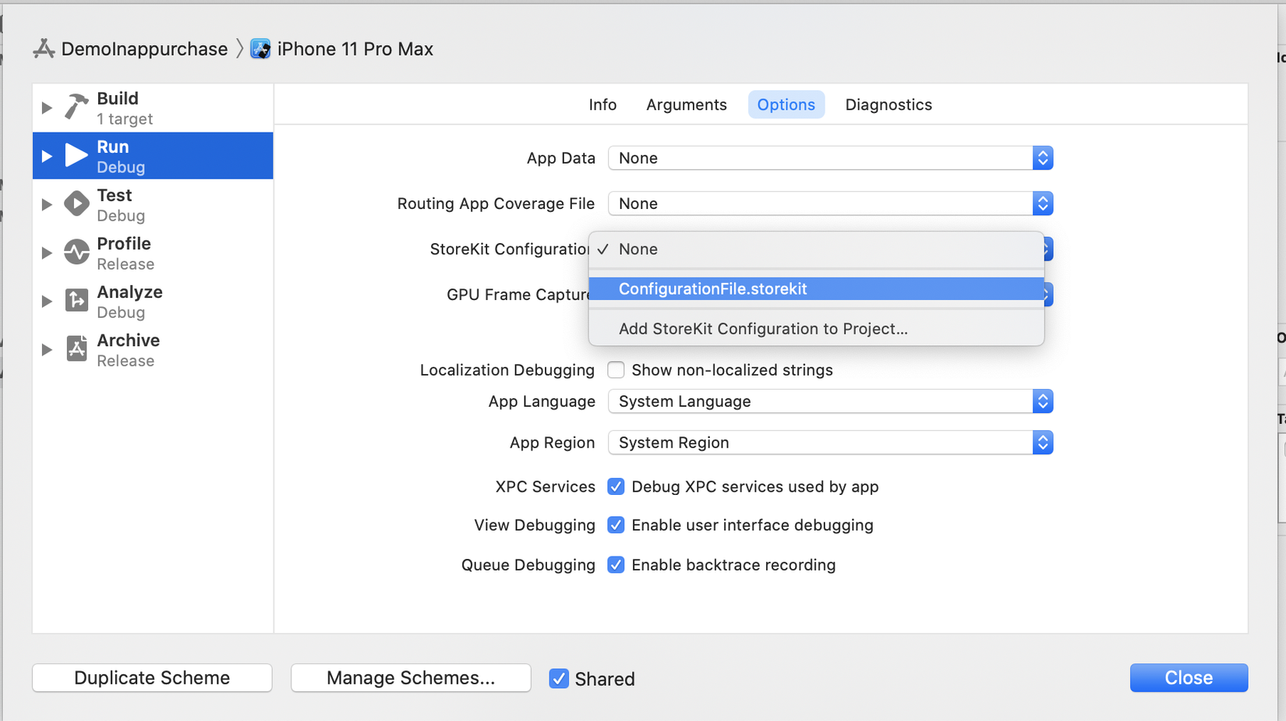Screen dimensions: 1286x721
Task: Open the App Language dropdown
Action: click(x=830, y=401)
